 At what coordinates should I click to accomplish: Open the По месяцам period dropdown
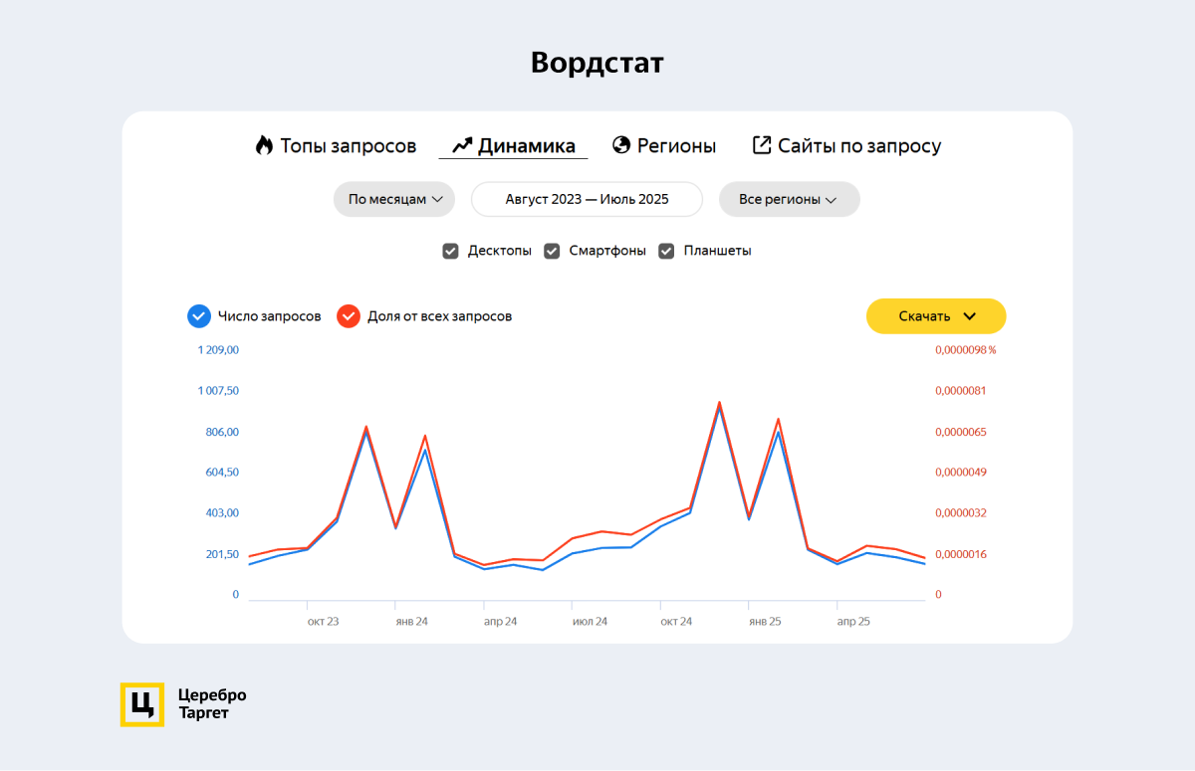pos(394,199)
